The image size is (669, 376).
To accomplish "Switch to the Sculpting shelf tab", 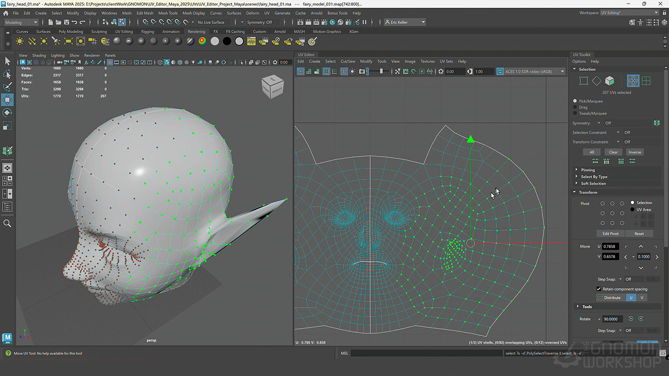I will 99,31.
